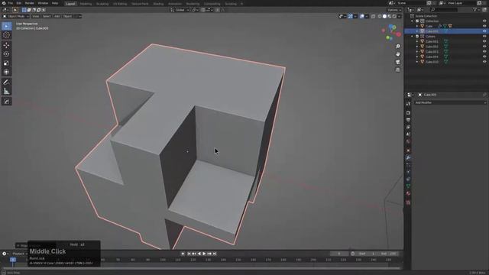Open the World properties tab
Viewport: 489px width, 275px height.
coord(408,141)
